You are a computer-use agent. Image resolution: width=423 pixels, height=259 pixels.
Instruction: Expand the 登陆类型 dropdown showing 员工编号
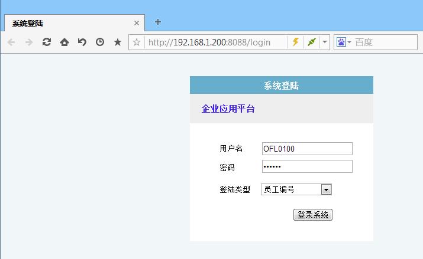326,189
